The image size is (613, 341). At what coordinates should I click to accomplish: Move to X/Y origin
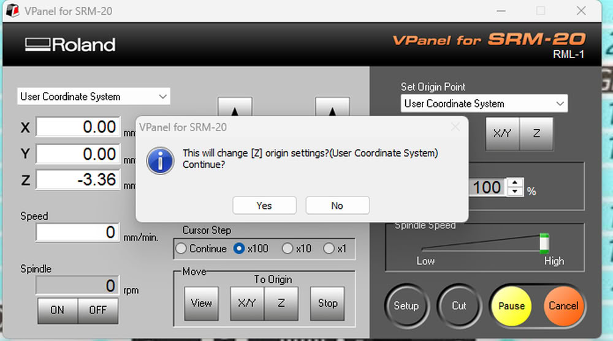(x=247, y=304)
